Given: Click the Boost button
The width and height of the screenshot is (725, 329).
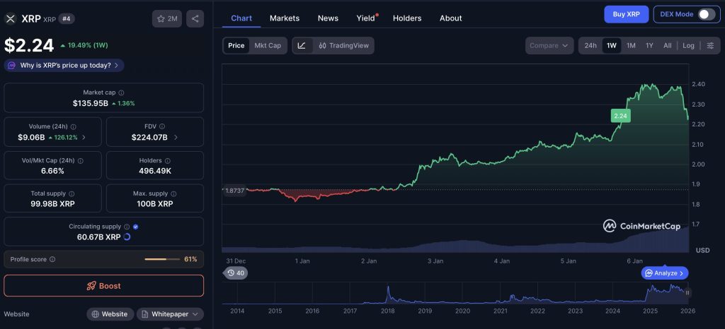Looking at the screenshot, I should 103,286.
